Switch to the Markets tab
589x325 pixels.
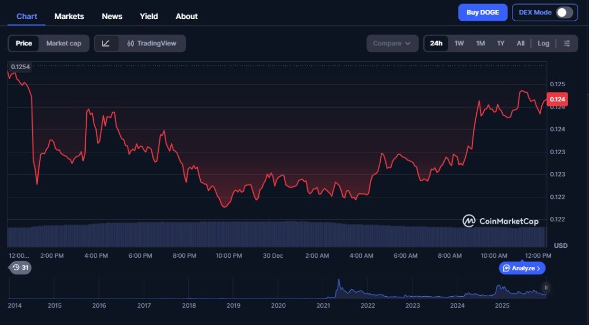69,16
